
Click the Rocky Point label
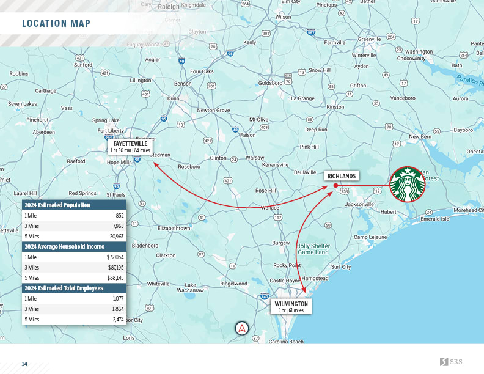[x=287, y=265]
